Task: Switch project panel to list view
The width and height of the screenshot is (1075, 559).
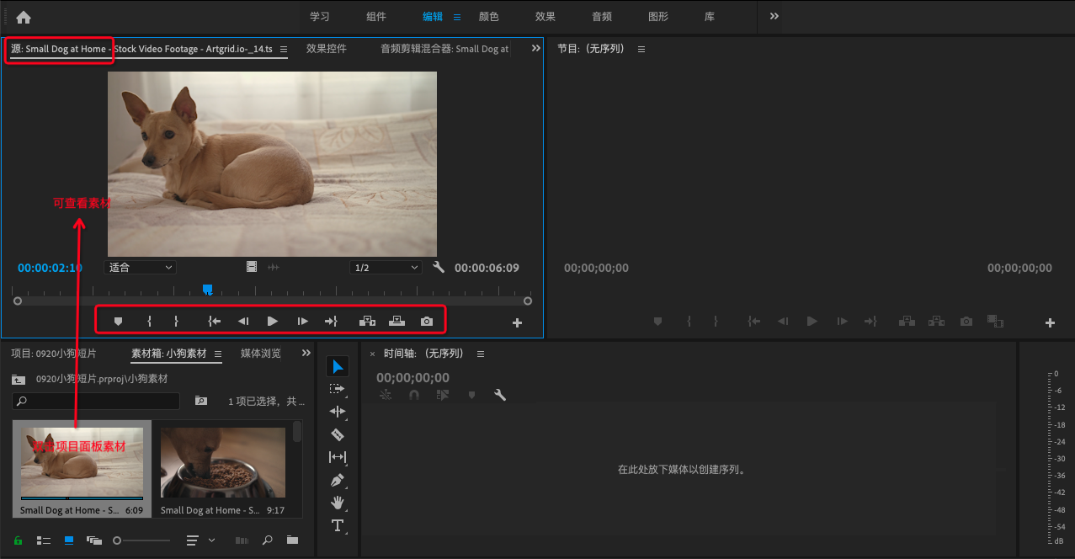Action: point(44,540)
